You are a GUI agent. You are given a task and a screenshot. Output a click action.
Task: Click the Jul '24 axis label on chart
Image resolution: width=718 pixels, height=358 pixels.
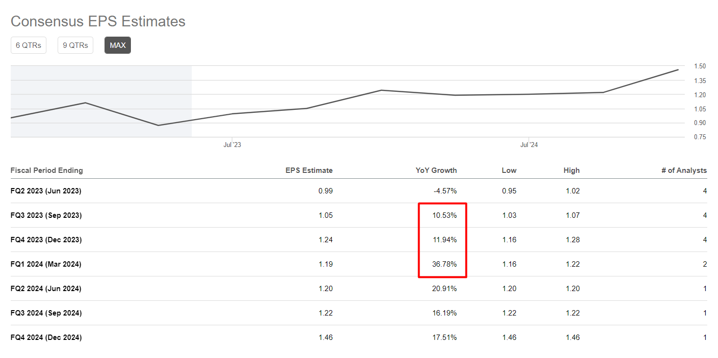529,145
